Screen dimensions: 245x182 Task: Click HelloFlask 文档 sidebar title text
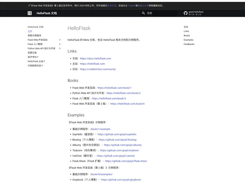(36, 27)
